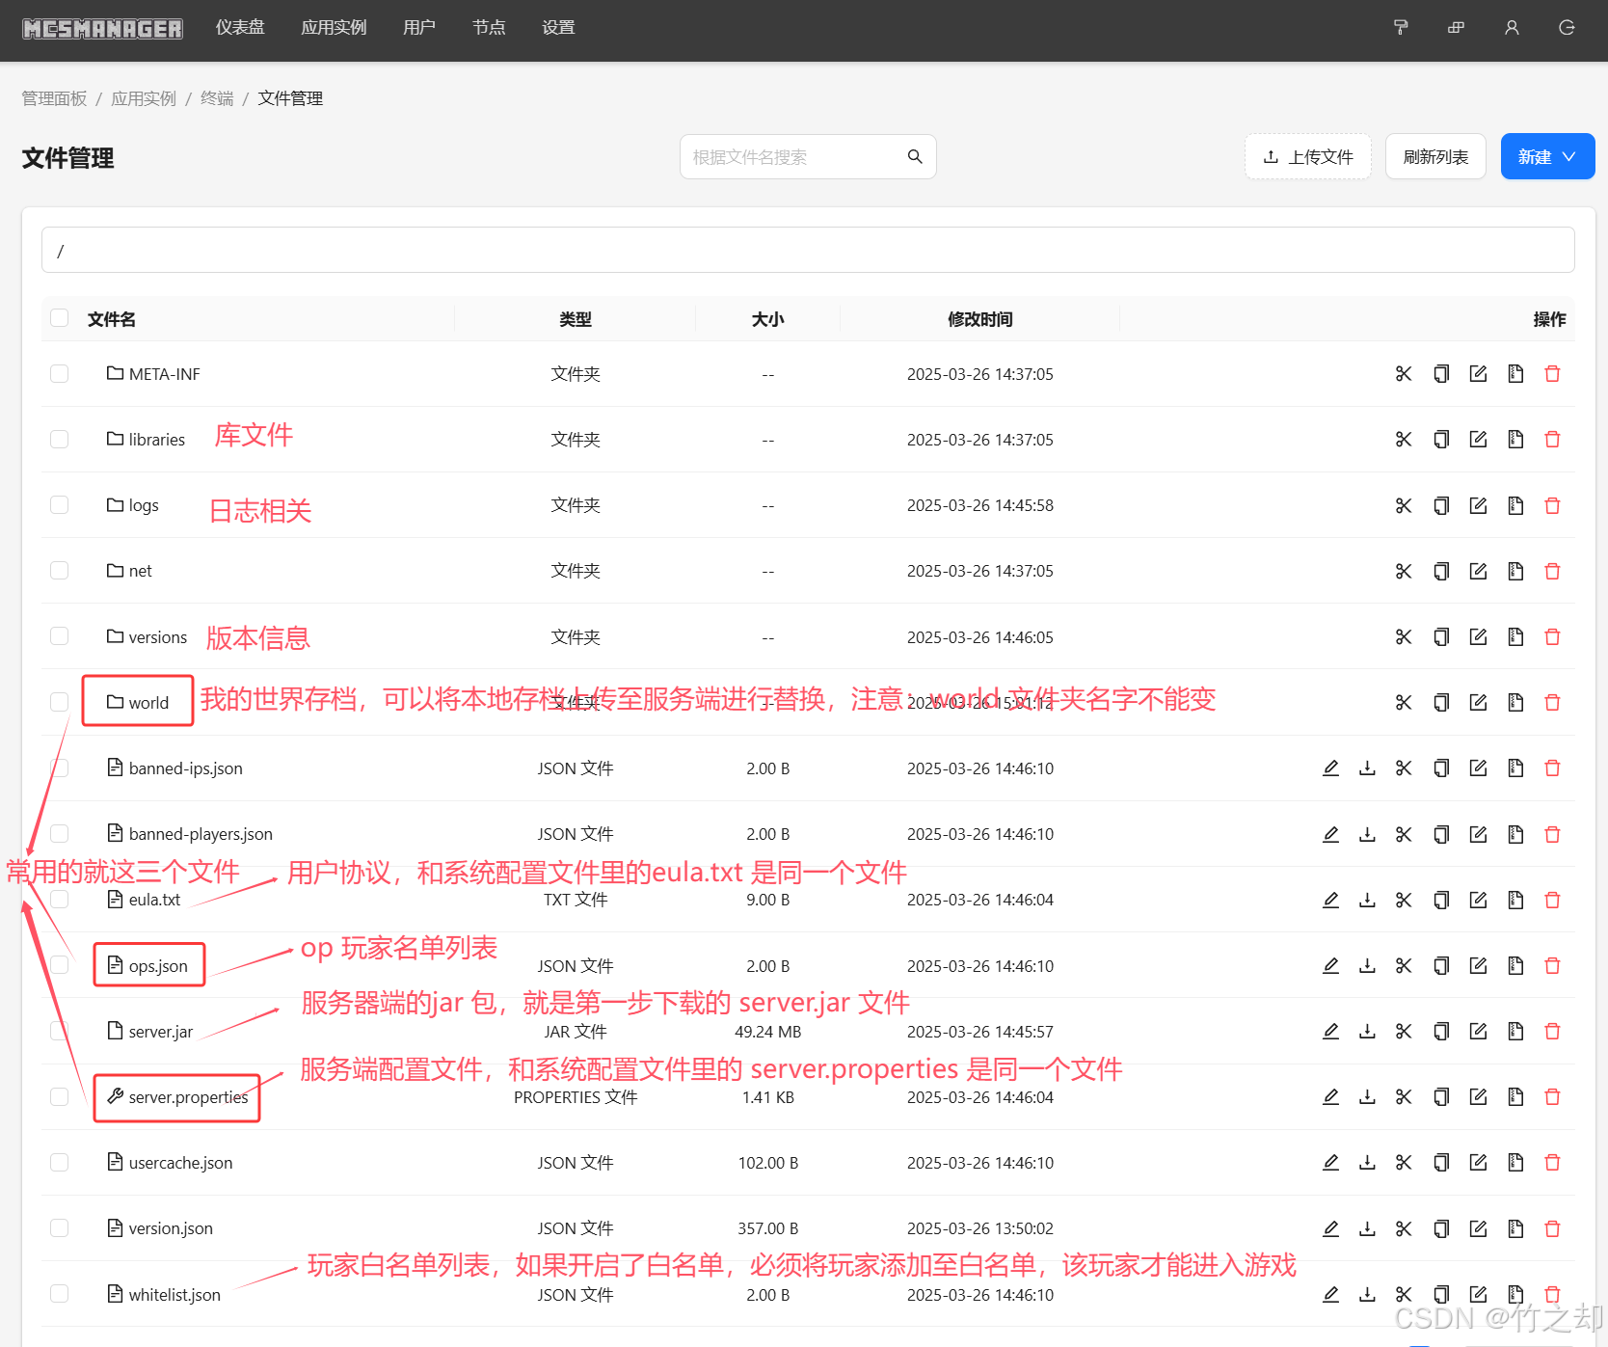
Task: Click the delete icon for META-INF folder
Action: (1552, 374)
